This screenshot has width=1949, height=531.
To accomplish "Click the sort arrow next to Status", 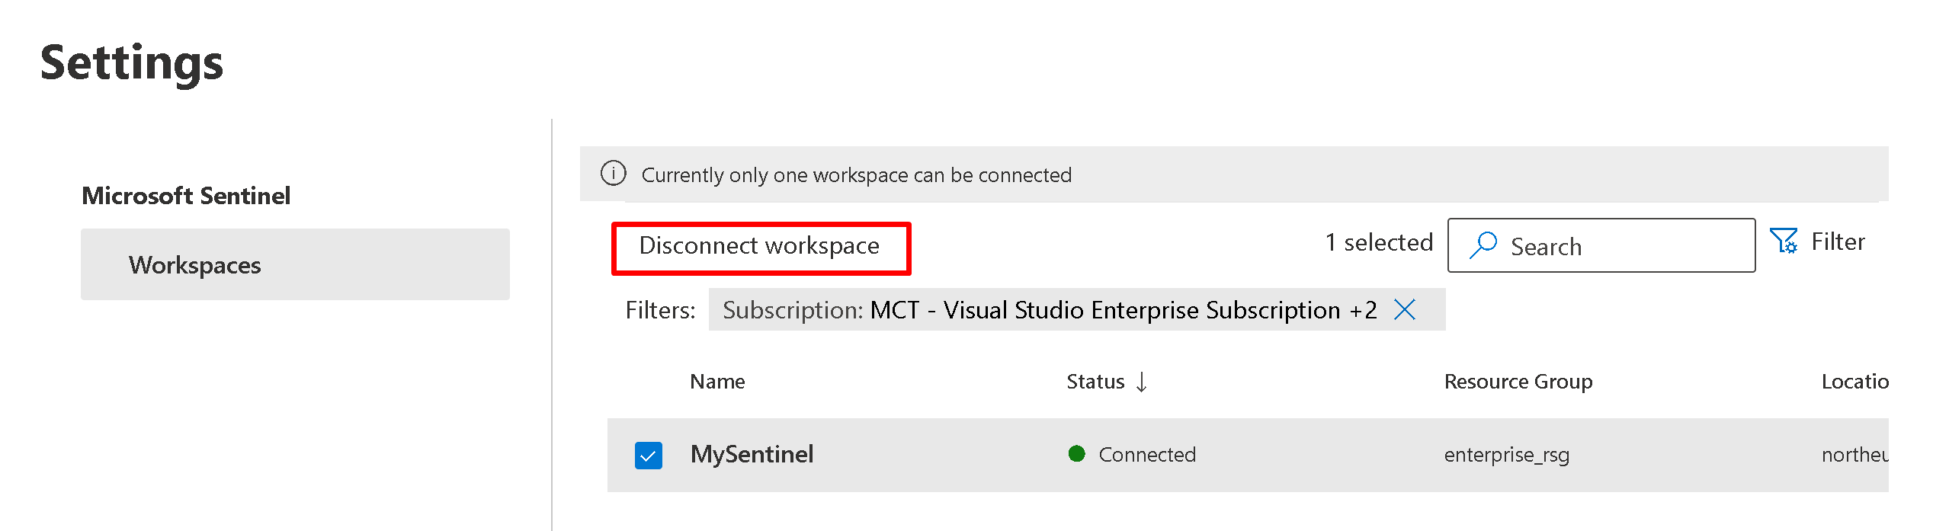I will click(1141, 382).
